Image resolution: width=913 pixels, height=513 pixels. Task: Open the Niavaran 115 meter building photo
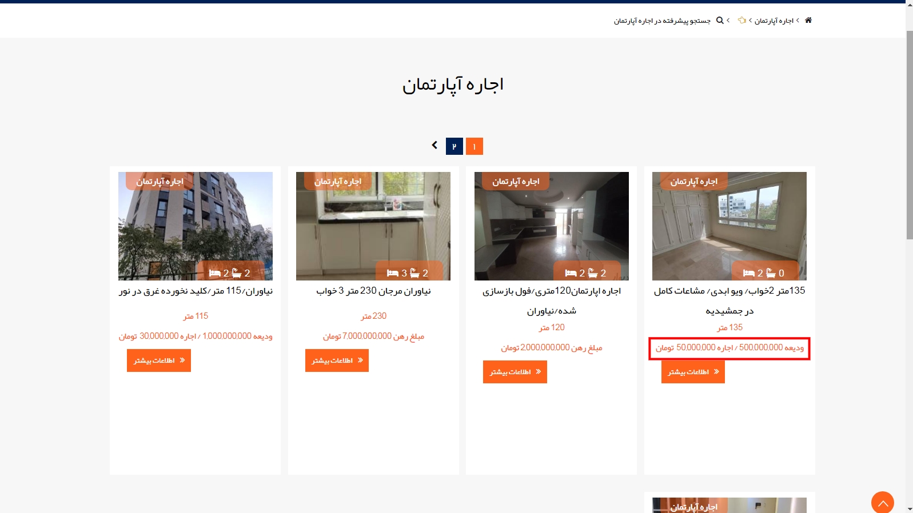tap(195, 226)
